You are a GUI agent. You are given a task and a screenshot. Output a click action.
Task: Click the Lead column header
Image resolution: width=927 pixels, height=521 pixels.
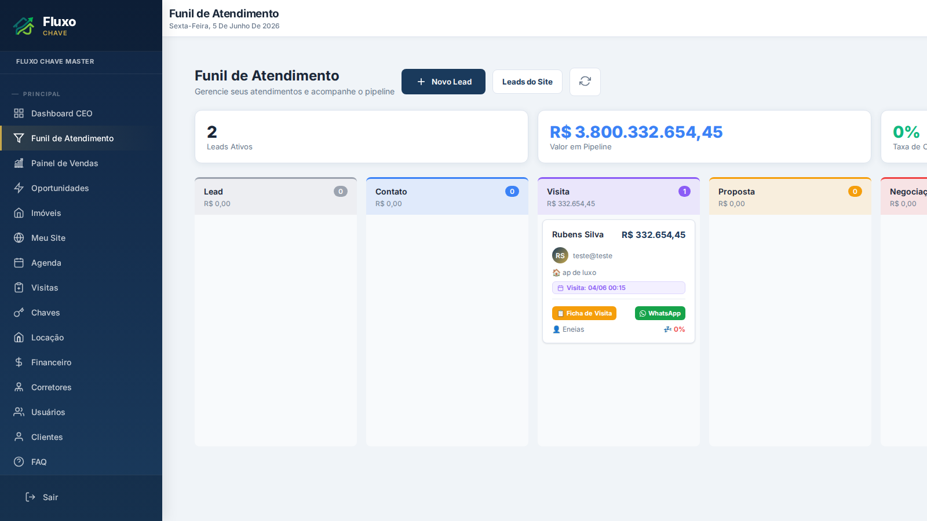276,197
